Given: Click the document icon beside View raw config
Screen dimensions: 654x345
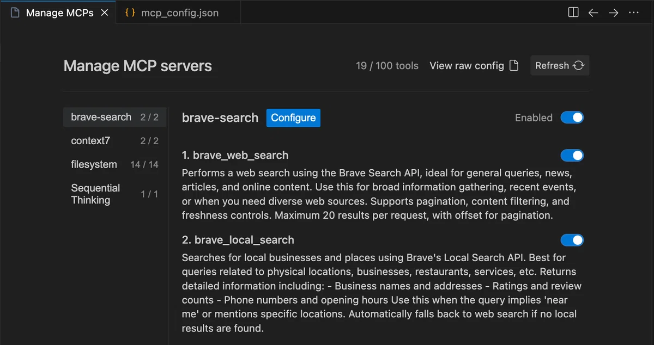Looking at the screenshot, I should 513,65.
